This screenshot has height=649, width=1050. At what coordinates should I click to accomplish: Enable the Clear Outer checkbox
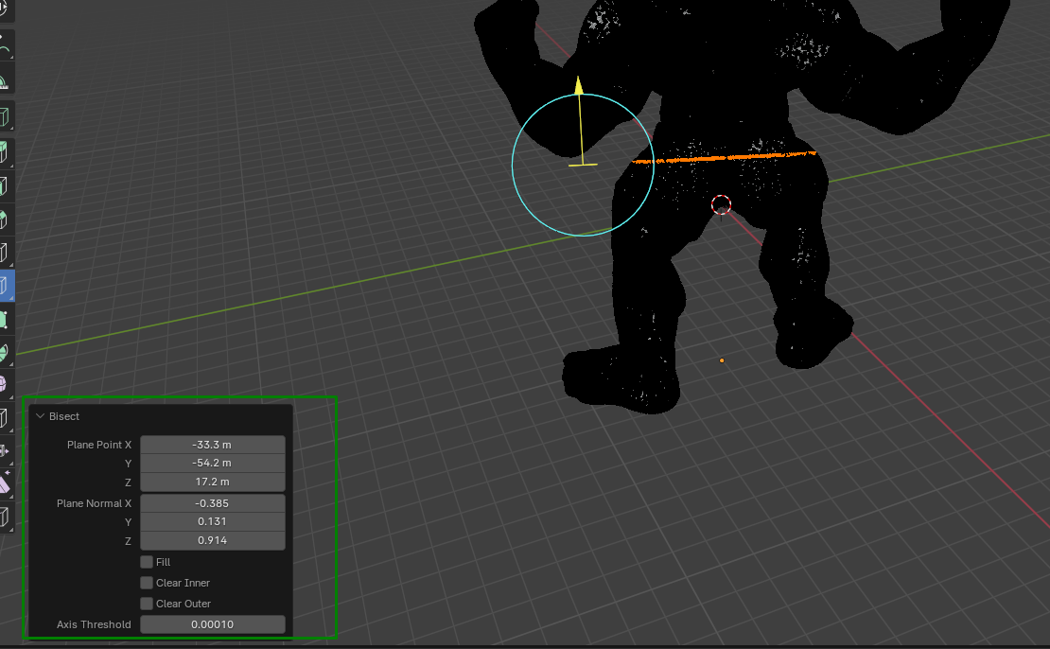pos(147,604)
